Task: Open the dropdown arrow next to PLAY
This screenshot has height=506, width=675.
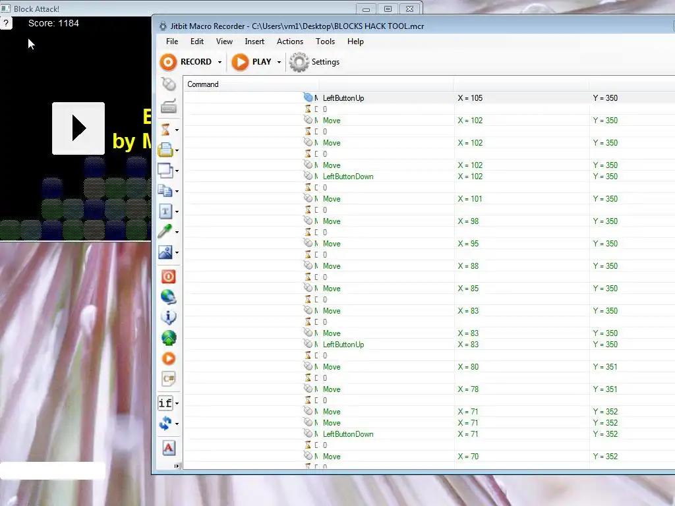Action: (x=279, y=62)
